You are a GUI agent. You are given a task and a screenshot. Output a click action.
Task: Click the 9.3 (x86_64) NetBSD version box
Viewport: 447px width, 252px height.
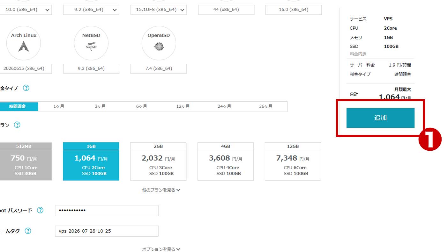[x=91, y=68]
